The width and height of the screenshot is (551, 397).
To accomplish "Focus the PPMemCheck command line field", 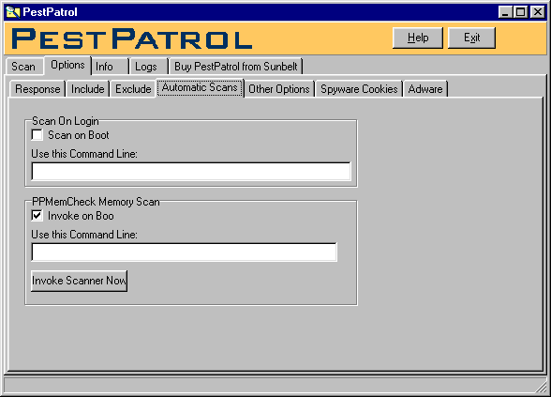I will [184, 252].
